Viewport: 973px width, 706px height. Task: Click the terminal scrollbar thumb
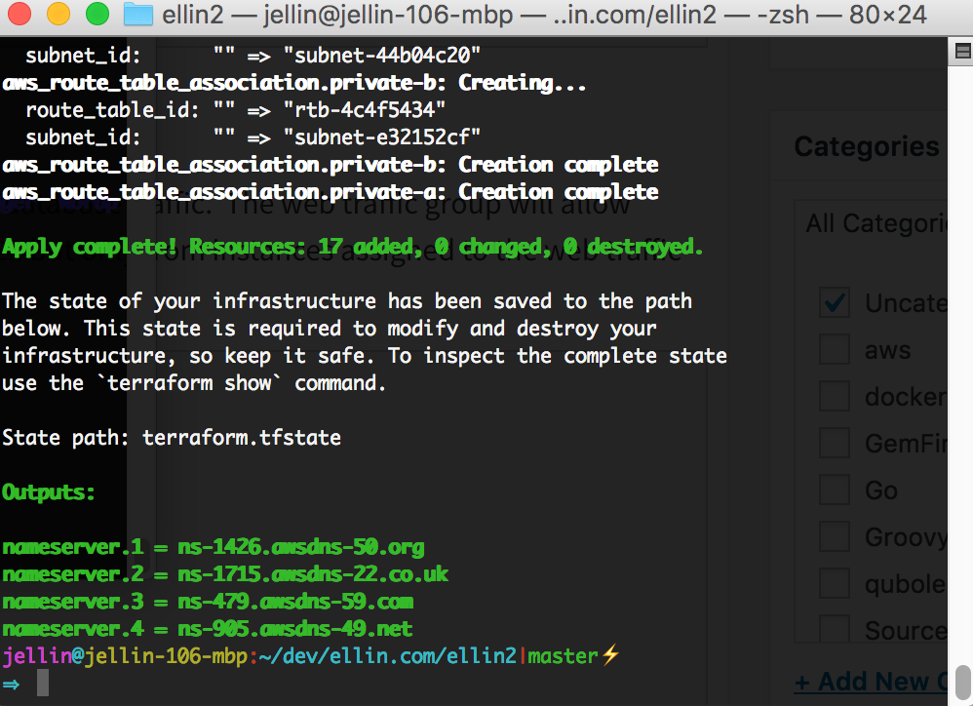[x=962, y=685]
